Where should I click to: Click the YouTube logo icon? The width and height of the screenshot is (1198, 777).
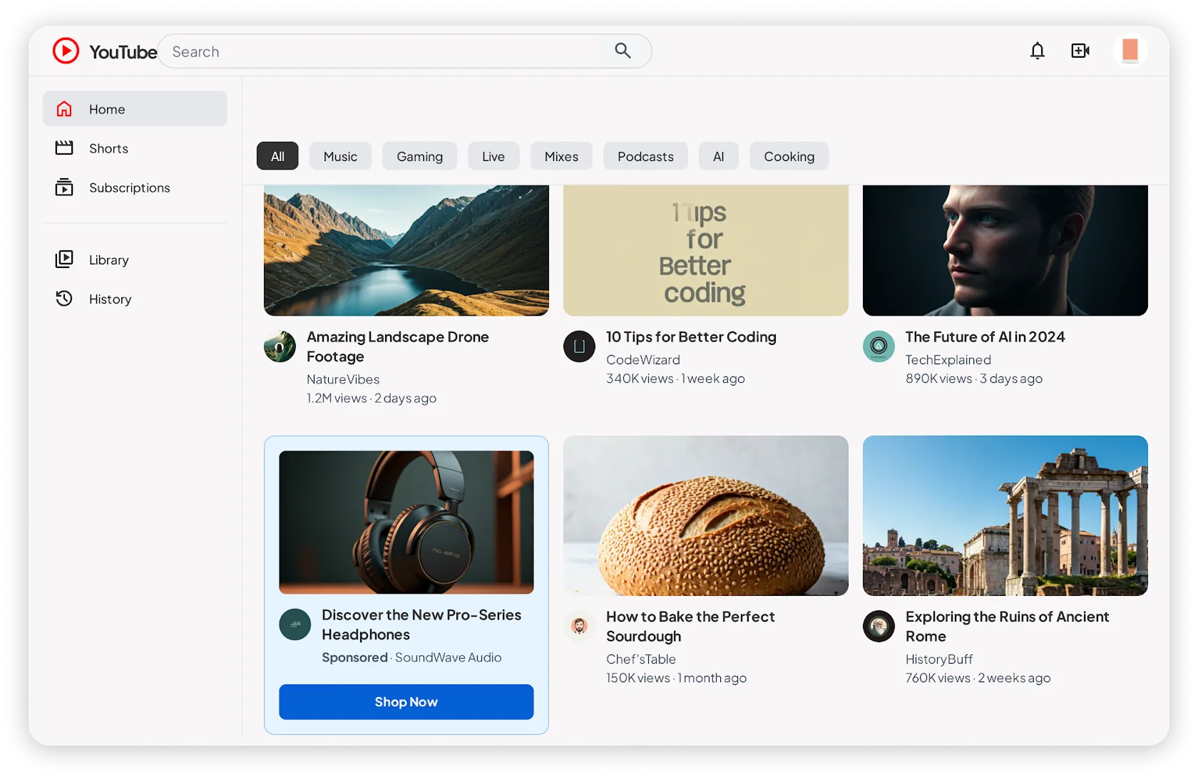coord(66,51)
